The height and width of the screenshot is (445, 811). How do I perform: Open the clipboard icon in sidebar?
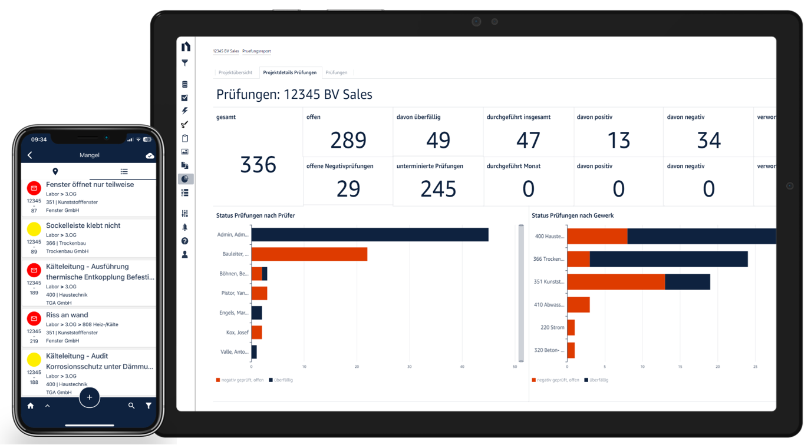(185, 138)
